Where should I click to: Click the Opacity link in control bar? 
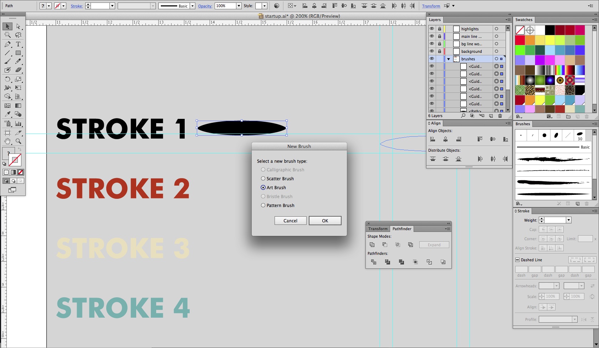(x=205, y=6)
